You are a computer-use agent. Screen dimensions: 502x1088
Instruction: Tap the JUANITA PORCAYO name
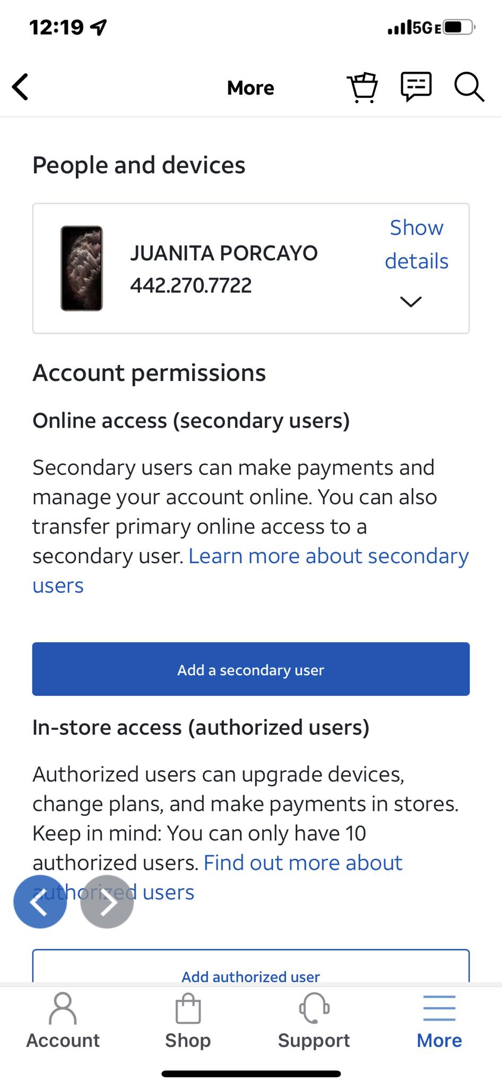click(224, 253)
